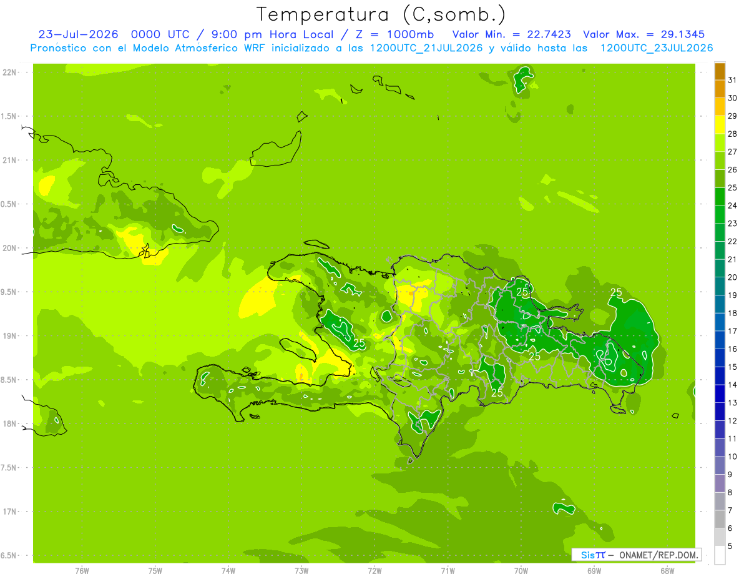Select the 18N latitude label

click(x=9, y=423)
